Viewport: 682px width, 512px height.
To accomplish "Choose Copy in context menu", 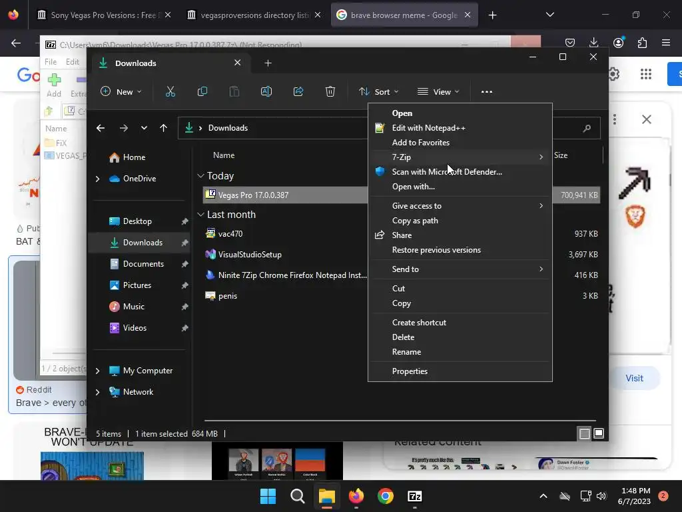I will [x=460, y=303].
